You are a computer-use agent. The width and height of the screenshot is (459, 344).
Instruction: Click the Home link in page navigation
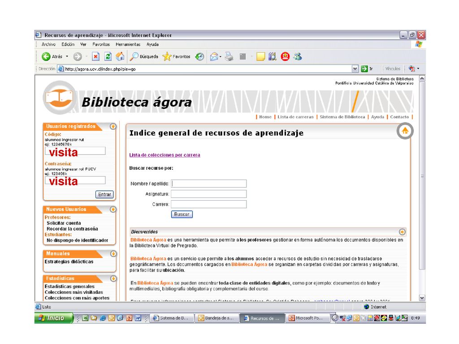[265, 117]
